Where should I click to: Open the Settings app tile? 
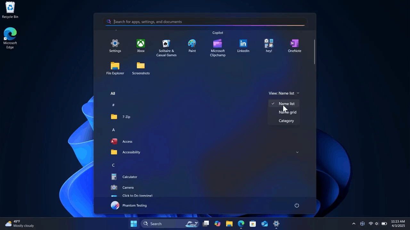[115, 46]
